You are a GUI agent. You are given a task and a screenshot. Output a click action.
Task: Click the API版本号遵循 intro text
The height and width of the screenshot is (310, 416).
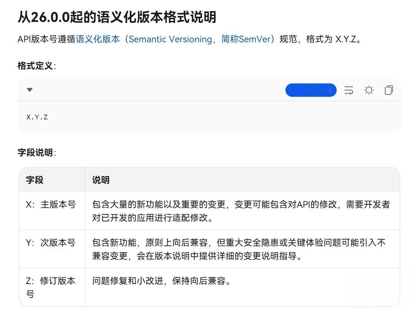[x=47, y=39]
